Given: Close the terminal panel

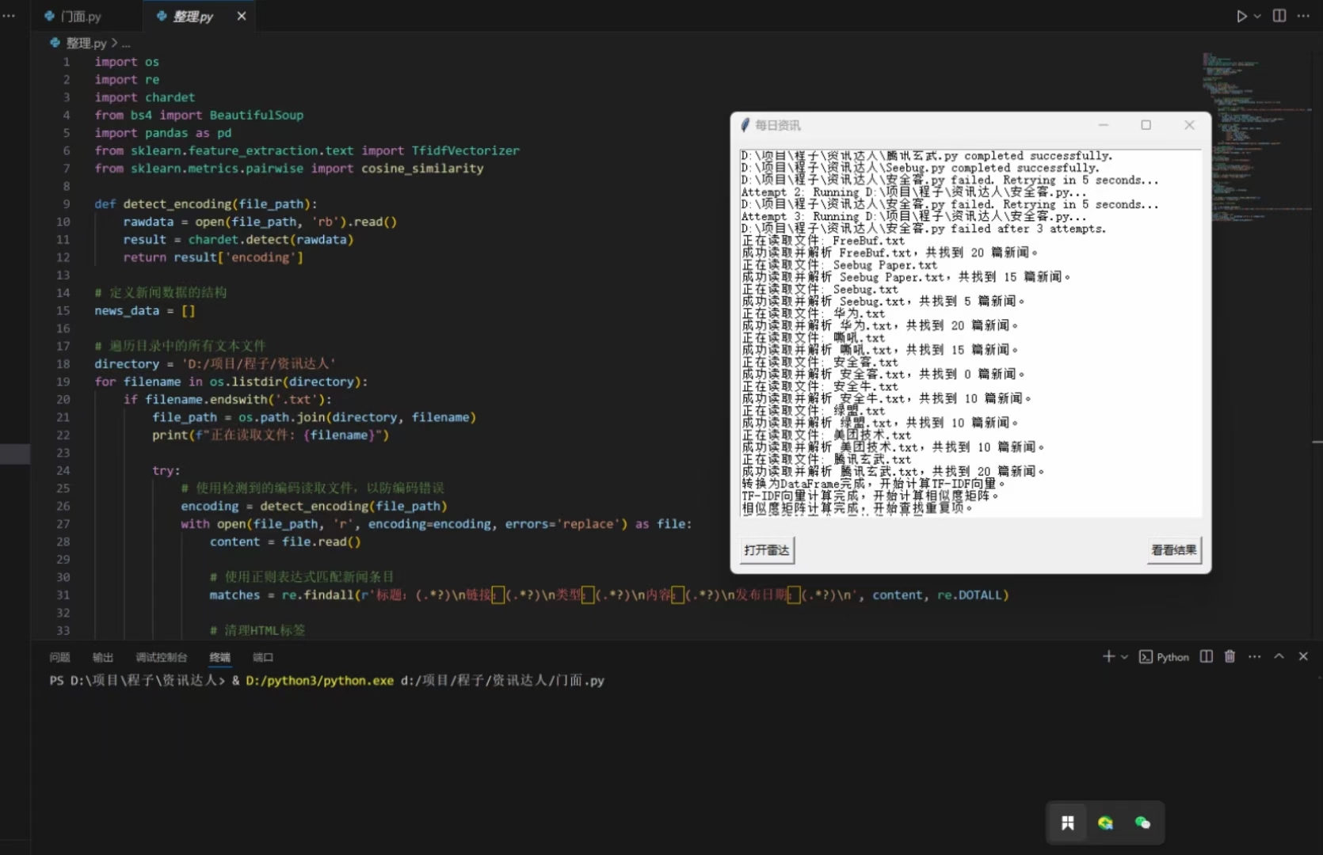Looking at the screenshot, I should point(1303,656).
